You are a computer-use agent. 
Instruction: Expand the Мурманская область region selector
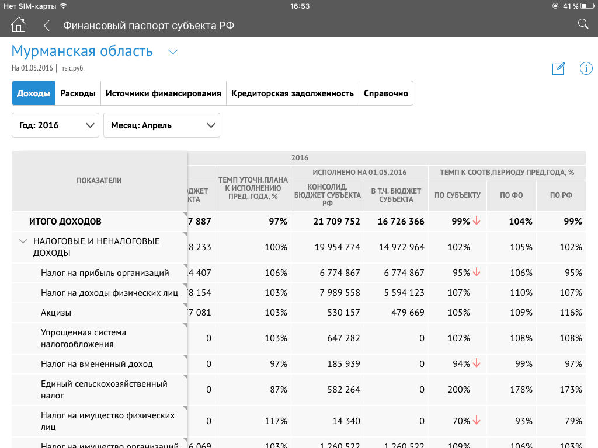(x=172, y=52)
